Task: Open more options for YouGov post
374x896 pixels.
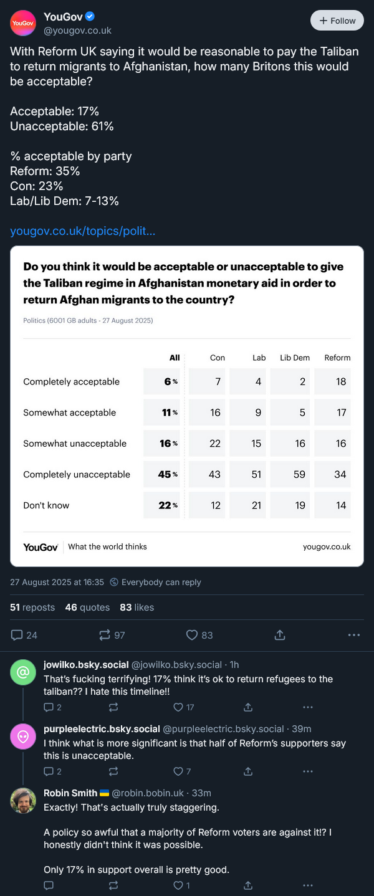Action: point(353,635)
